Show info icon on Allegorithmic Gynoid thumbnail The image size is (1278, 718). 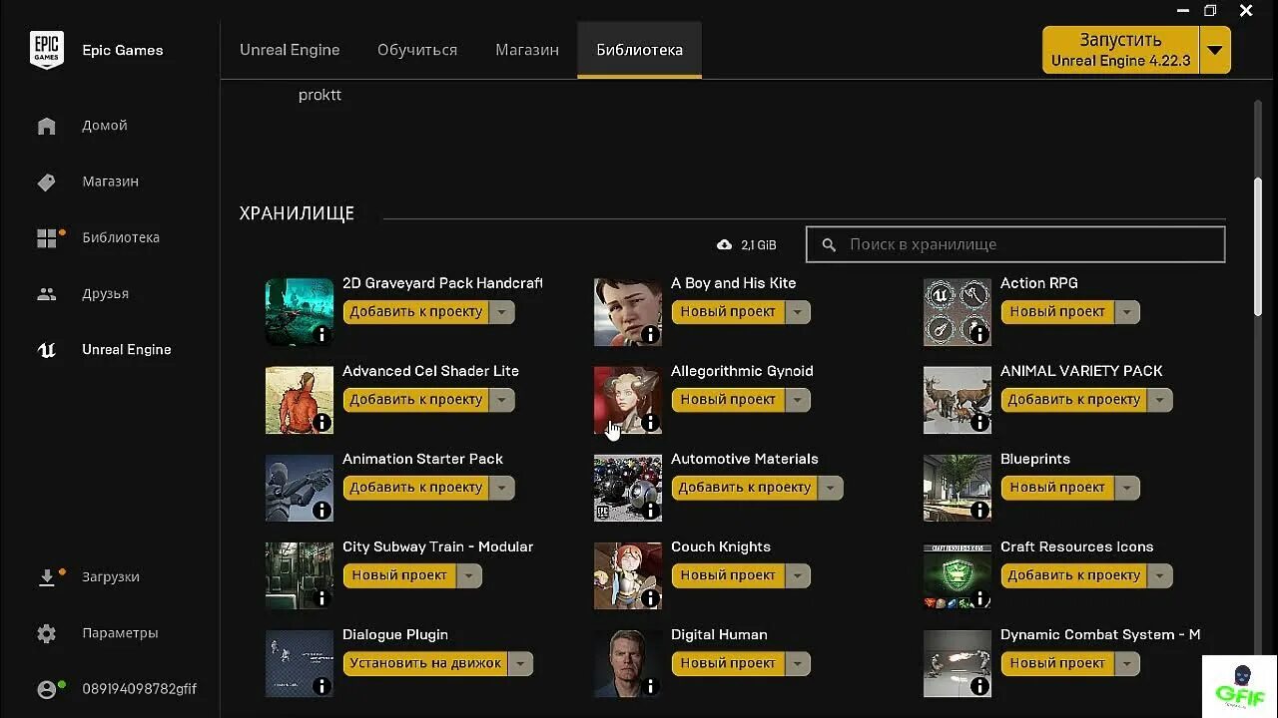tap(650, 423)
